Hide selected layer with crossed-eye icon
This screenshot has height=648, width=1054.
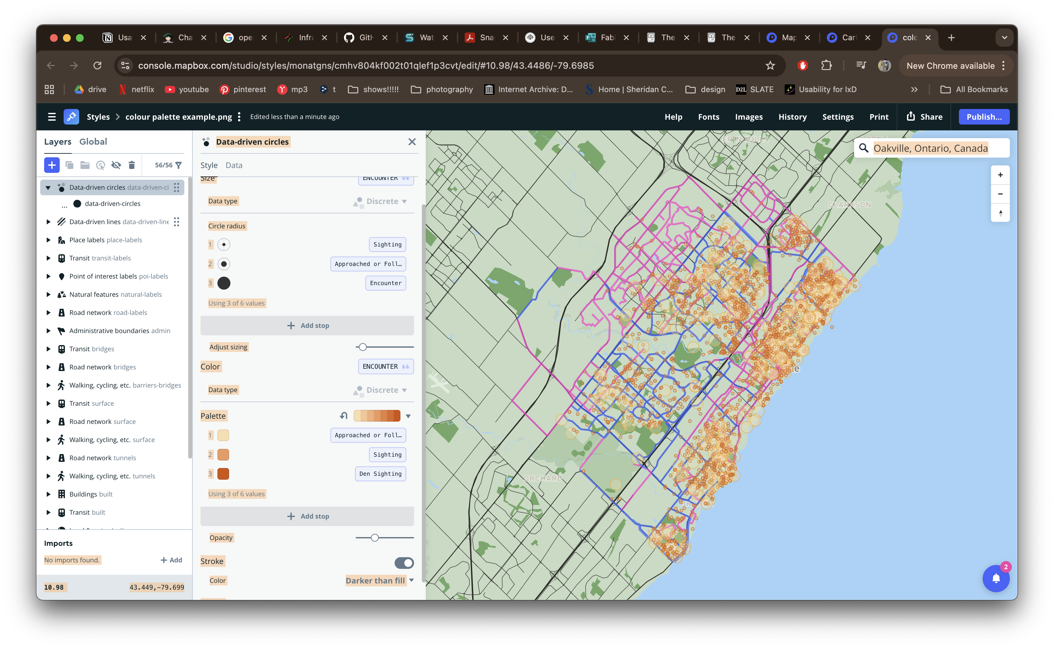point(116,165)
